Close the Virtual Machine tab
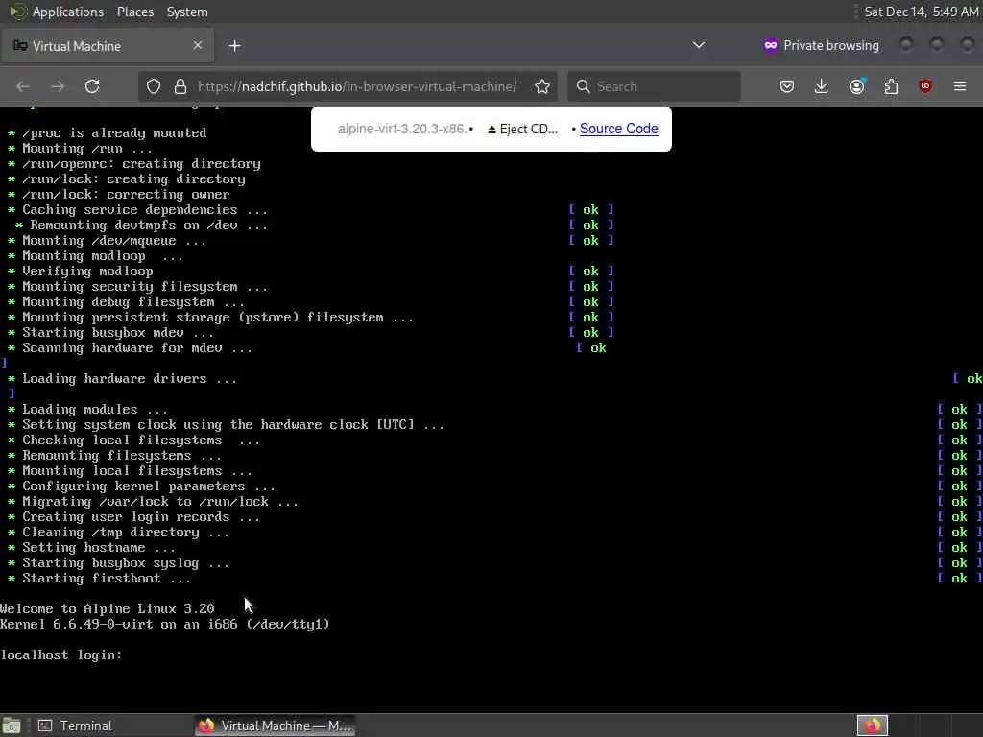Viewport: 983px width, 737px height. click(198, 45)
